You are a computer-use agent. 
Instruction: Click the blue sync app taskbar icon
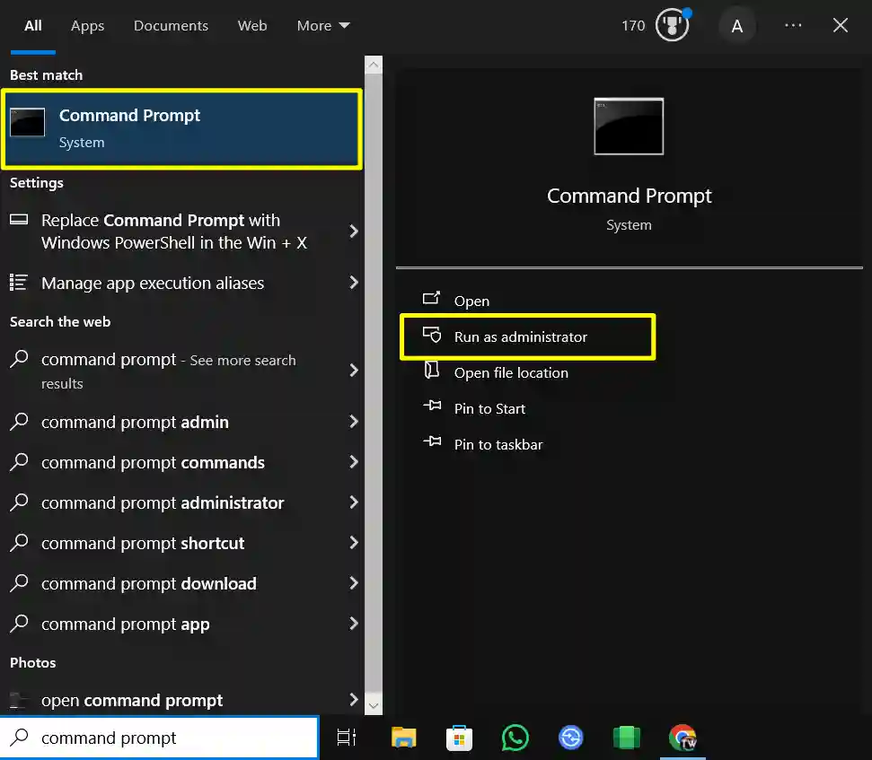570,738
